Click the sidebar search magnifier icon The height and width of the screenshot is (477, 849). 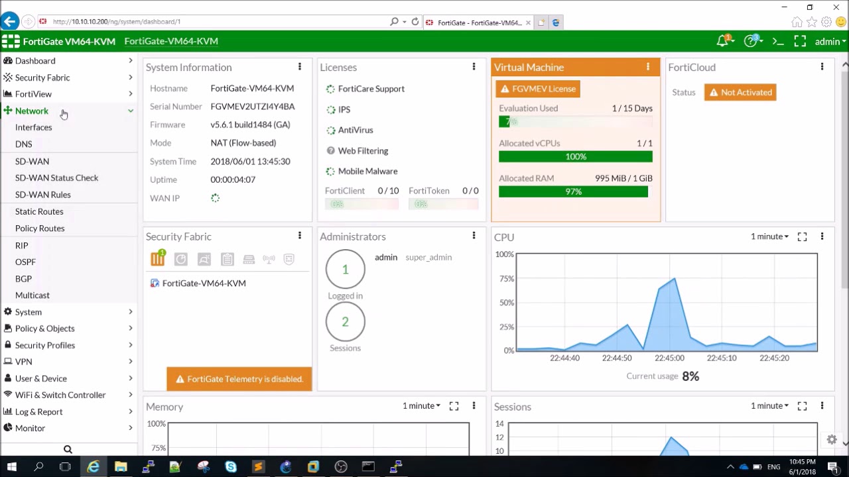pyautogui.click(x=68, y=449)
